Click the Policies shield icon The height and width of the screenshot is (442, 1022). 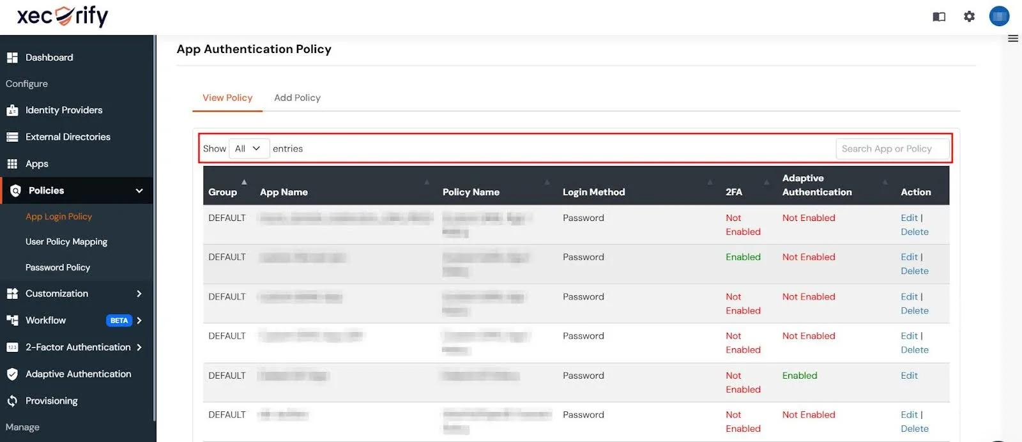click(15, 190)
